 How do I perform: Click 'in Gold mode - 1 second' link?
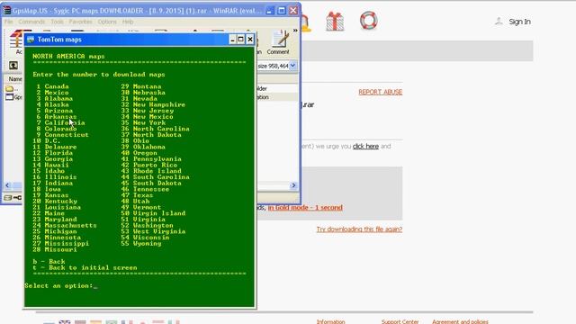[305, 208]
